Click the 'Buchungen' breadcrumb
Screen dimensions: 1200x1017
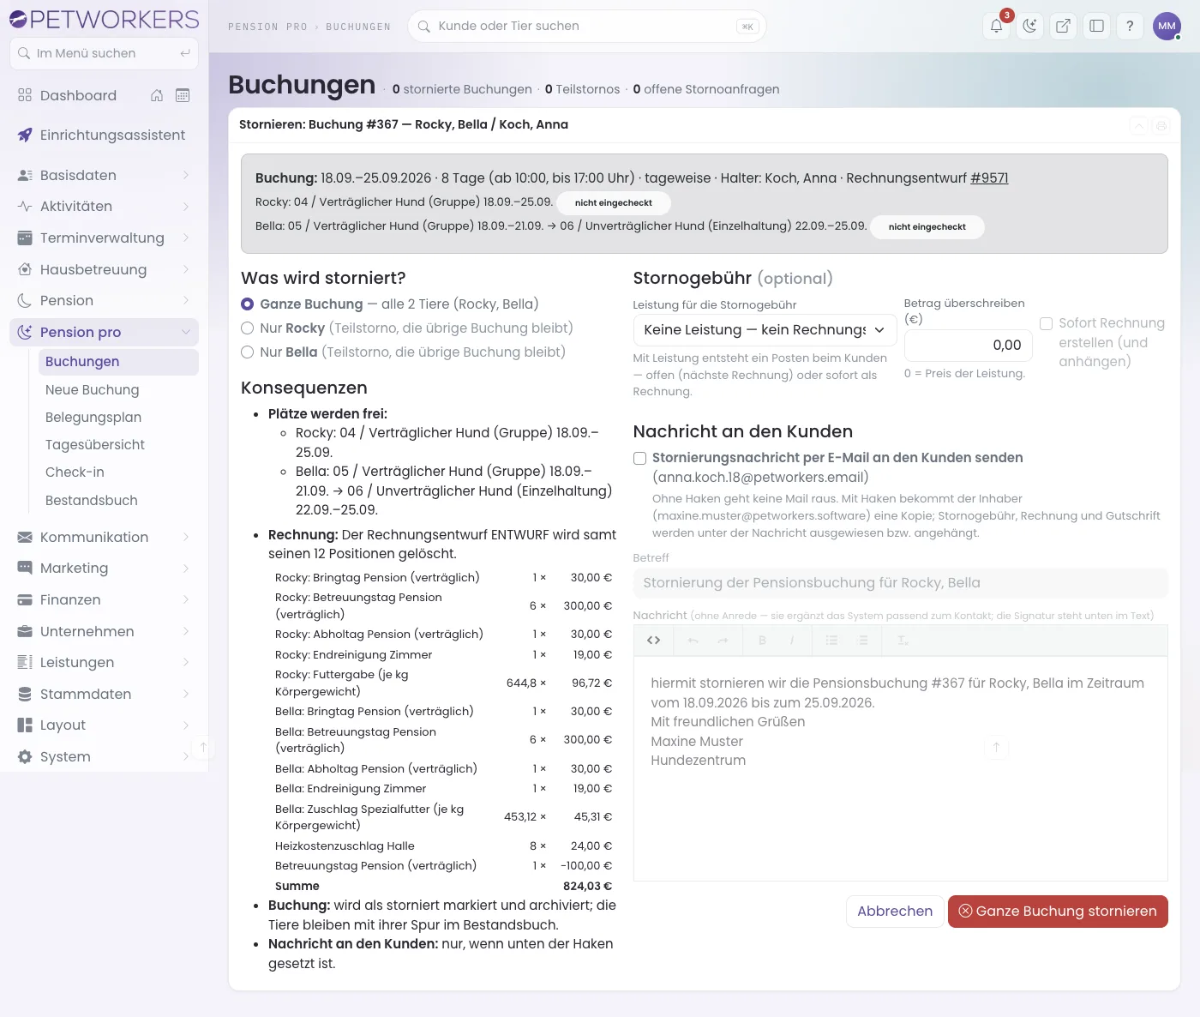pos(358,27)
